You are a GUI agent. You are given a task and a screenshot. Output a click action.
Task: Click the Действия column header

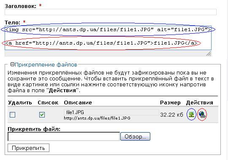click(x=199, y=103)
